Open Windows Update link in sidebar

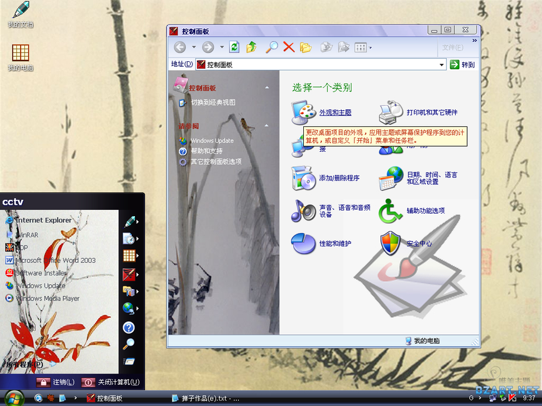[212, 141]
